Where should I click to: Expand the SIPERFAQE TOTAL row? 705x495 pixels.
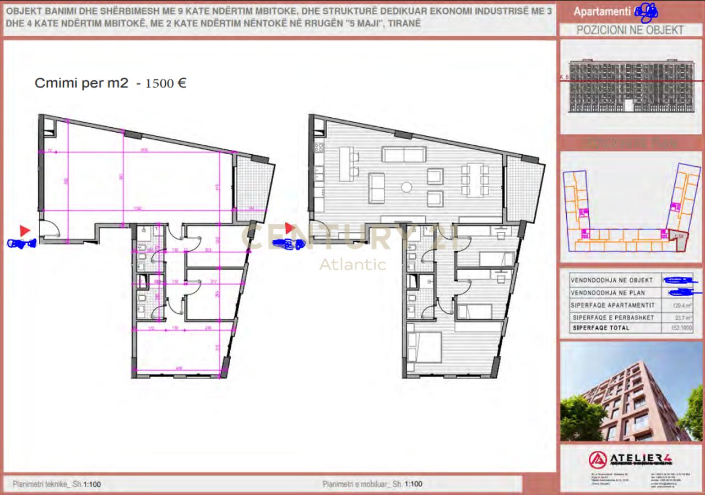(632, 327)
